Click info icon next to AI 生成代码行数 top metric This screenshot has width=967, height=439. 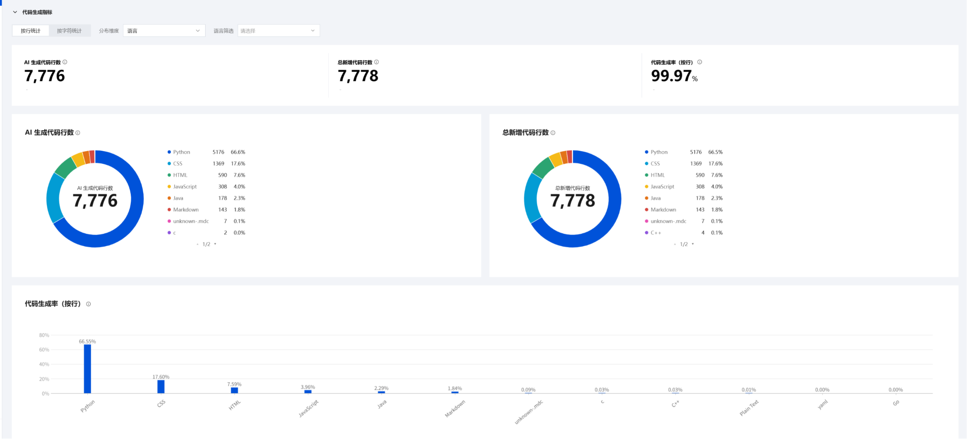pos(65,62)
